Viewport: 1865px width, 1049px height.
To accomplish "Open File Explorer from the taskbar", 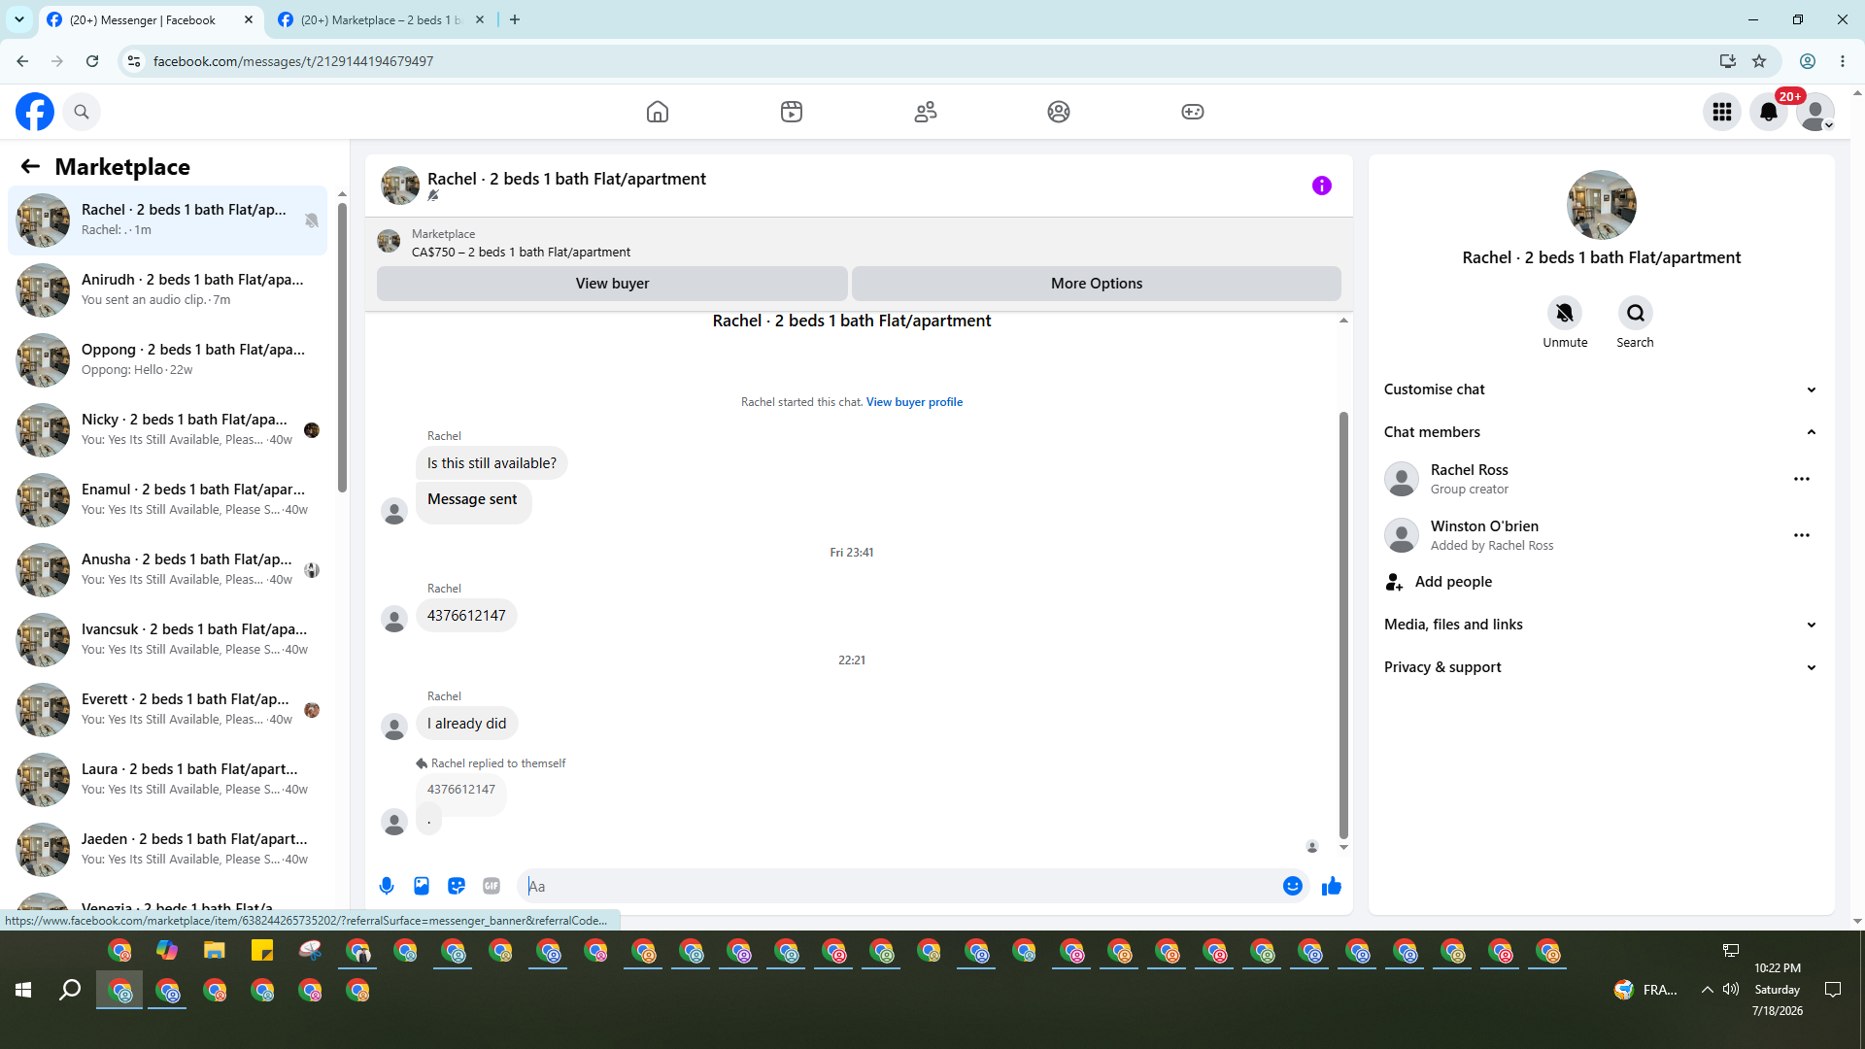I will (215, 951).
